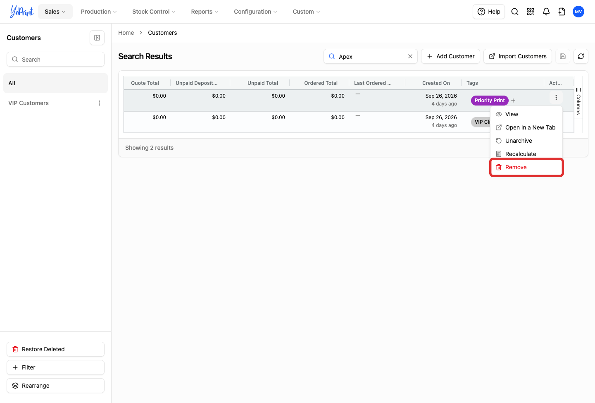Screen dimensions: 595x403
Task: Click Remove in the context menu
Action: (526, 167)
